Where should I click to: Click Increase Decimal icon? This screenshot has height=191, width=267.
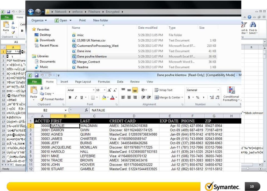212,97
